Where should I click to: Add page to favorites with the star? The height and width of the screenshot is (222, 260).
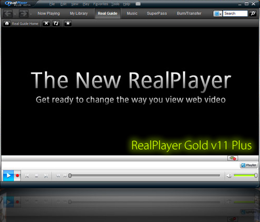pos(68,23)
